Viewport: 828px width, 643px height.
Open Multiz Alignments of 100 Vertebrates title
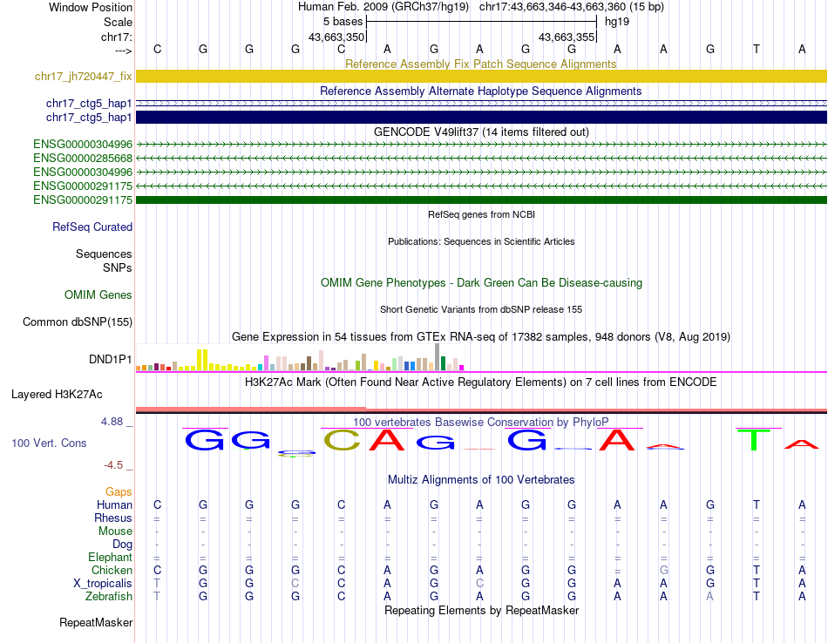tap(481, 480)
